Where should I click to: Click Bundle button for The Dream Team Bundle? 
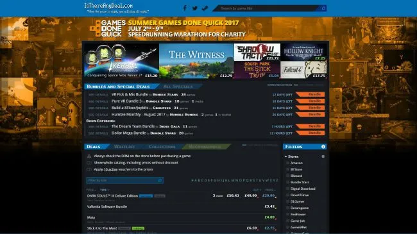point(311,126)
